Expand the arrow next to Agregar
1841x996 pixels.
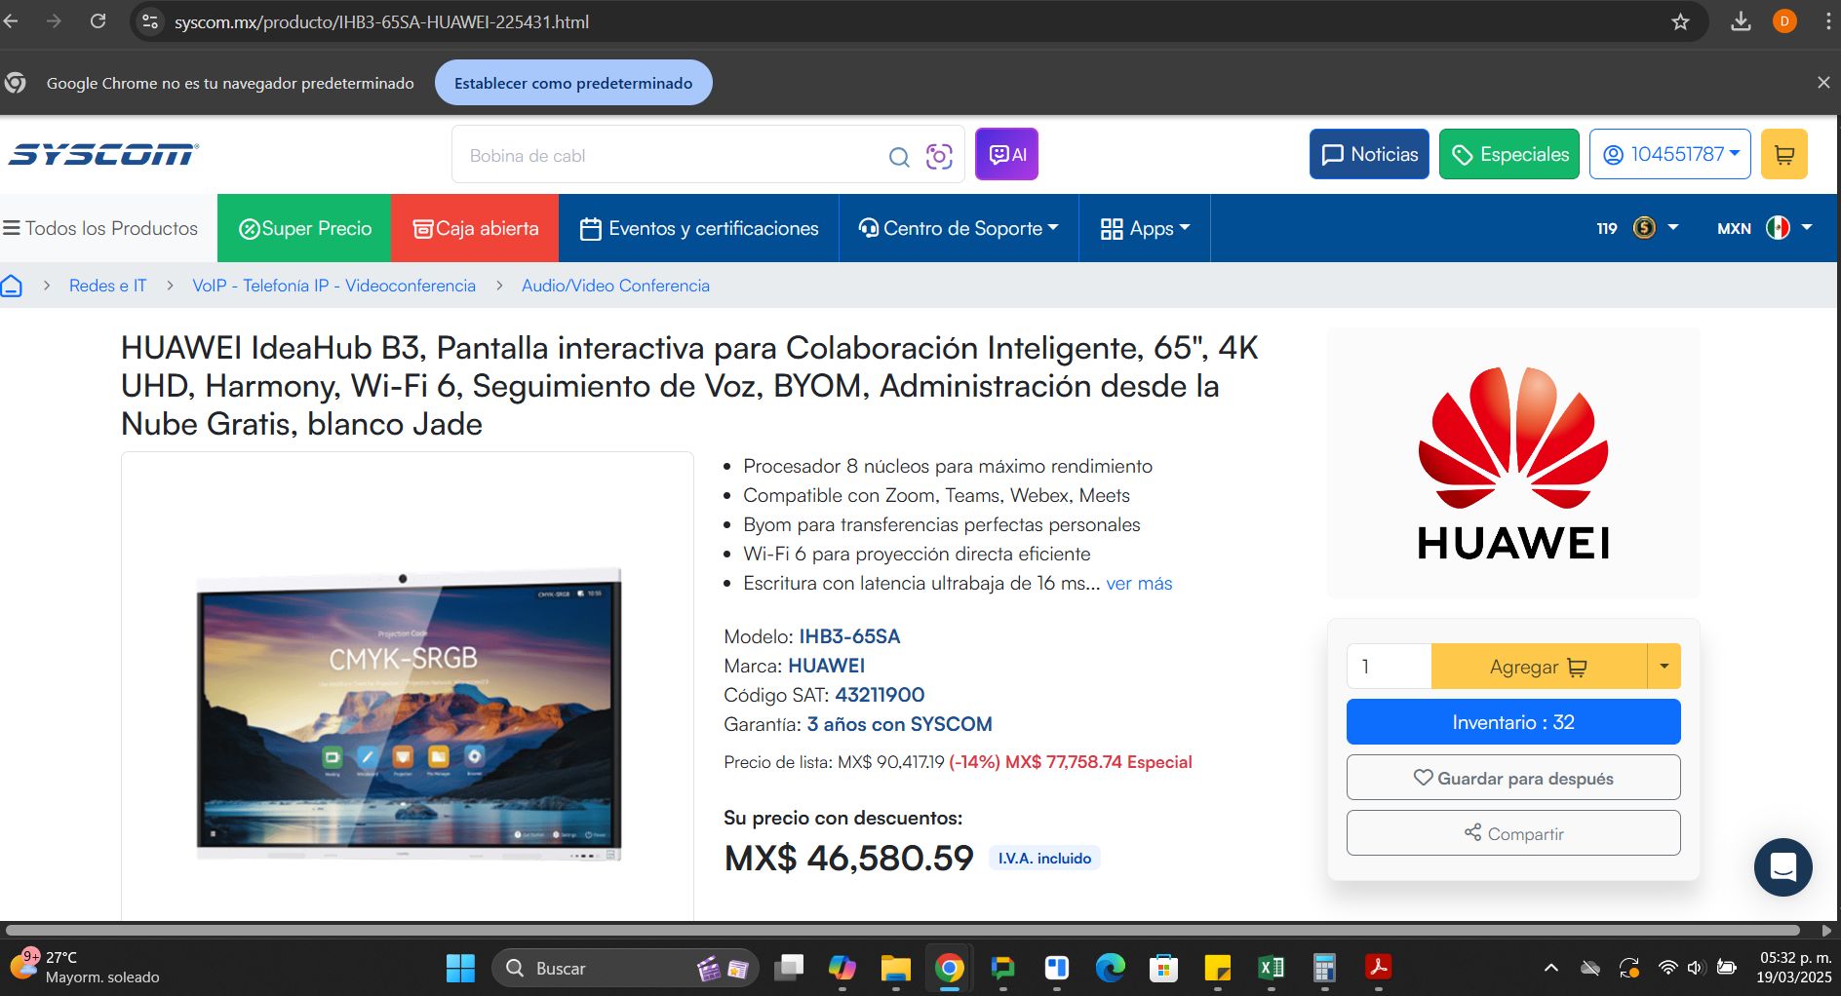(x=1664, y=667)
